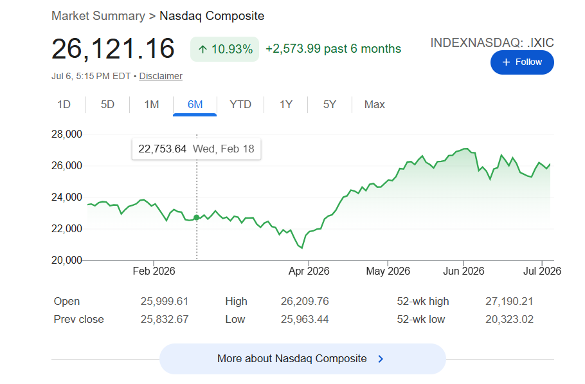Click the Open value 25,999.61
The image size is (585, 384).
(x=165, y=301)
